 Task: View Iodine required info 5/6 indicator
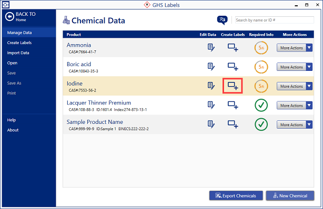[x=261, y=86]
